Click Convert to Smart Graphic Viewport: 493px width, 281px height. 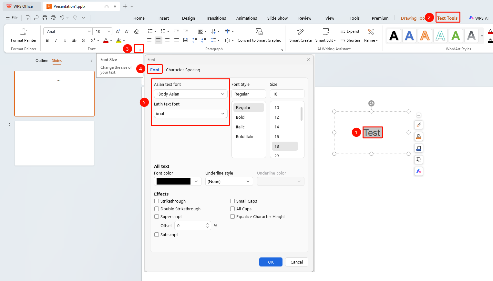point(259,40)
